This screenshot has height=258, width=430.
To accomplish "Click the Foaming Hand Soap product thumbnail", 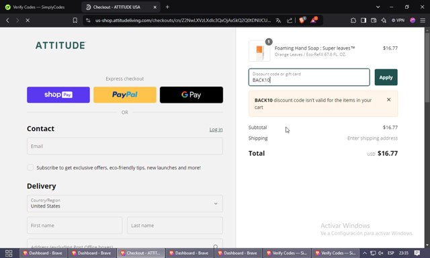I will click(x=259, y=51).
